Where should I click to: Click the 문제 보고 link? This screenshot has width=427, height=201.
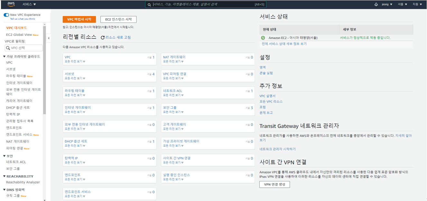(x=266, y=113)
